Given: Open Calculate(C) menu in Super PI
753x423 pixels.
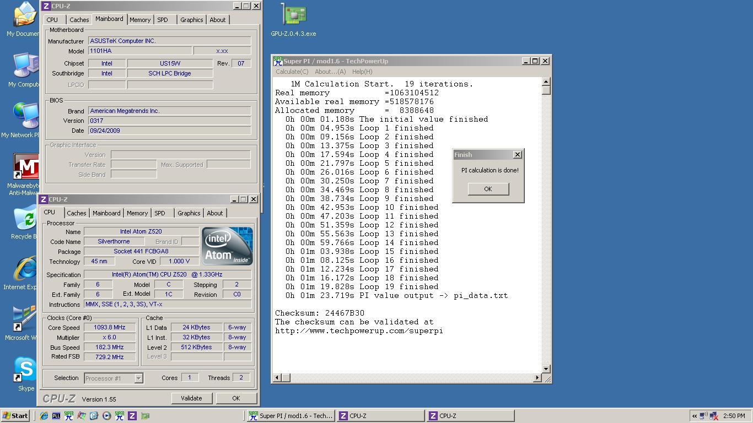Looking at the screenshot, I should pos(292,72).
